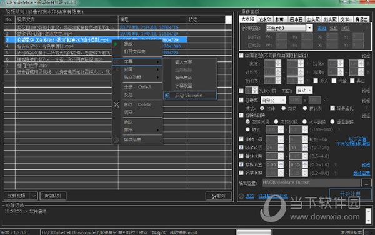Enable the resolution checkbox beside 自定义
Viewport: 375px width, 235px height.
point(241,100)
